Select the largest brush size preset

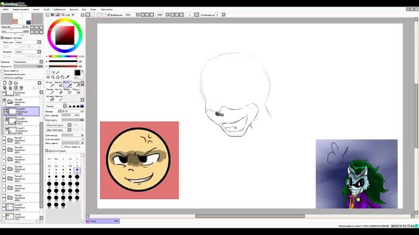coord(63,205)
